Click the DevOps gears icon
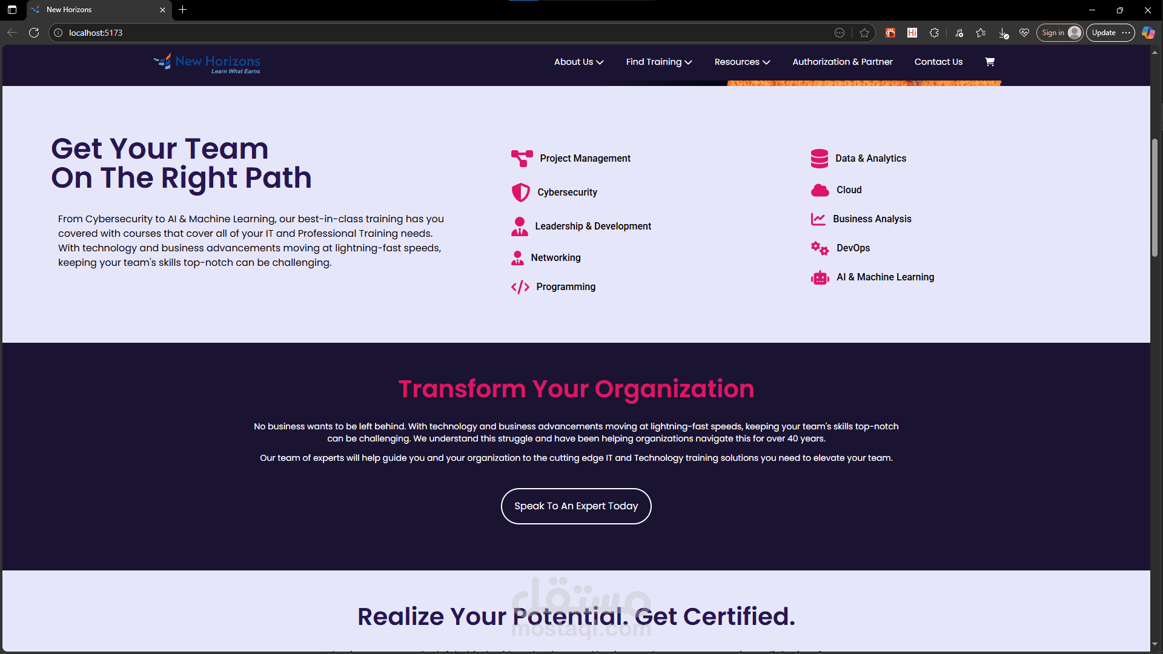The width and height of the screenshot is (1163, 654). pyautogui.click(x=820, y=248)
